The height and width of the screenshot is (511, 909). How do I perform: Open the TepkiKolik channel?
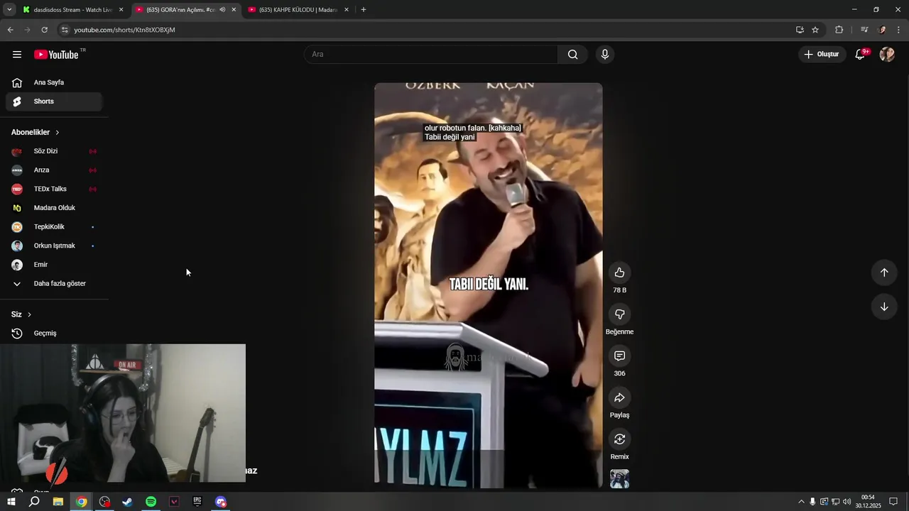click(54, 227)
